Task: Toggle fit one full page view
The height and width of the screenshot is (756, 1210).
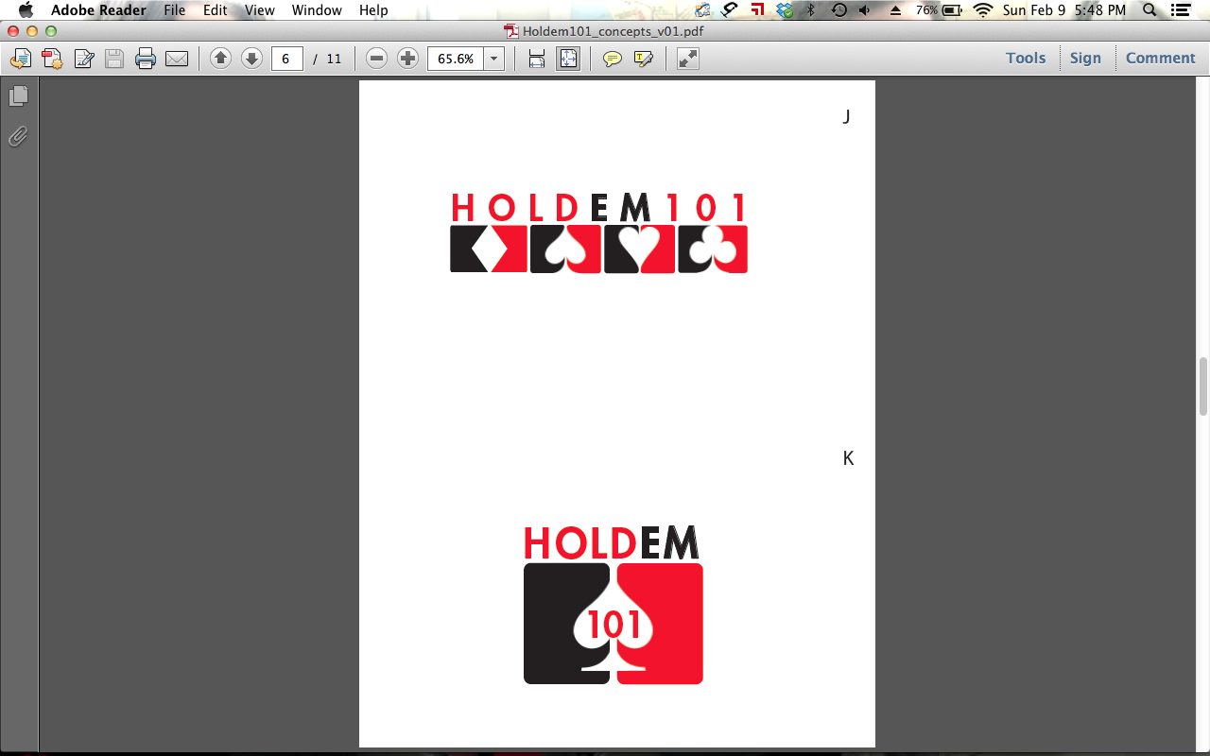Action: (x=568, y=59)
